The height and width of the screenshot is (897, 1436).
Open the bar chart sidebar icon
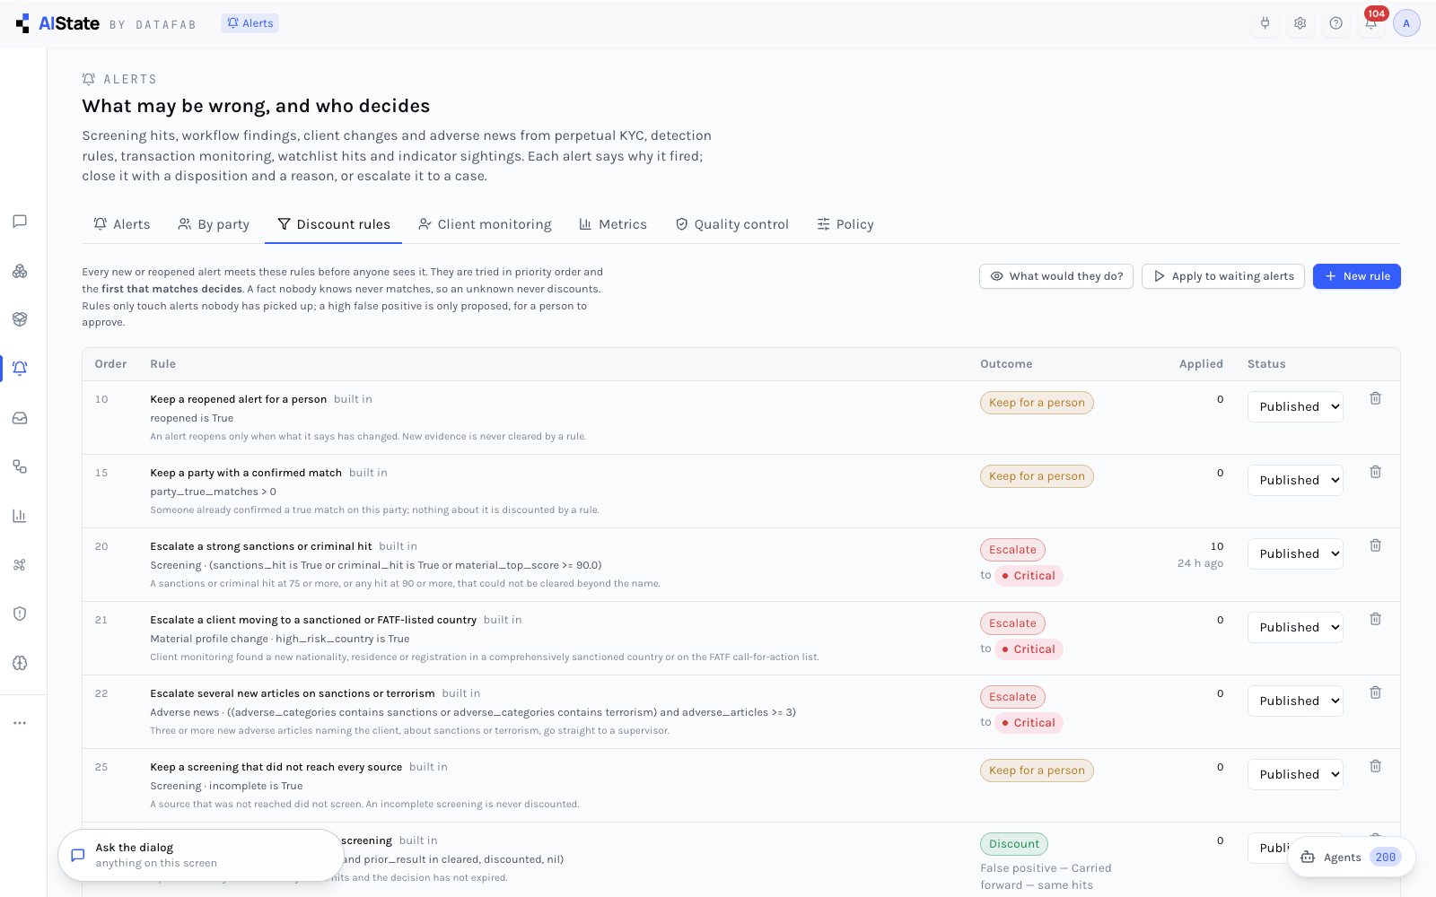coord(20,516)
